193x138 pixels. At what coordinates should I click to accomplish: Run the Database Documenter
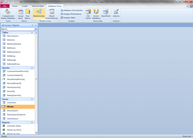(72, 10)
